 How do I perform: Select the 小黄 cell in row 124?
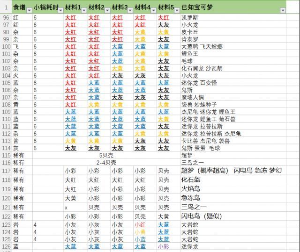145,232
